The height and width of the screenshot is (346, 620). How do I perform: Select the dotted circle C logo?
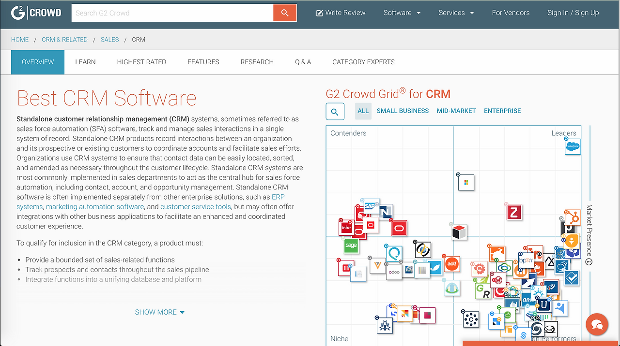pyautogui.click(x=470, y=319)
